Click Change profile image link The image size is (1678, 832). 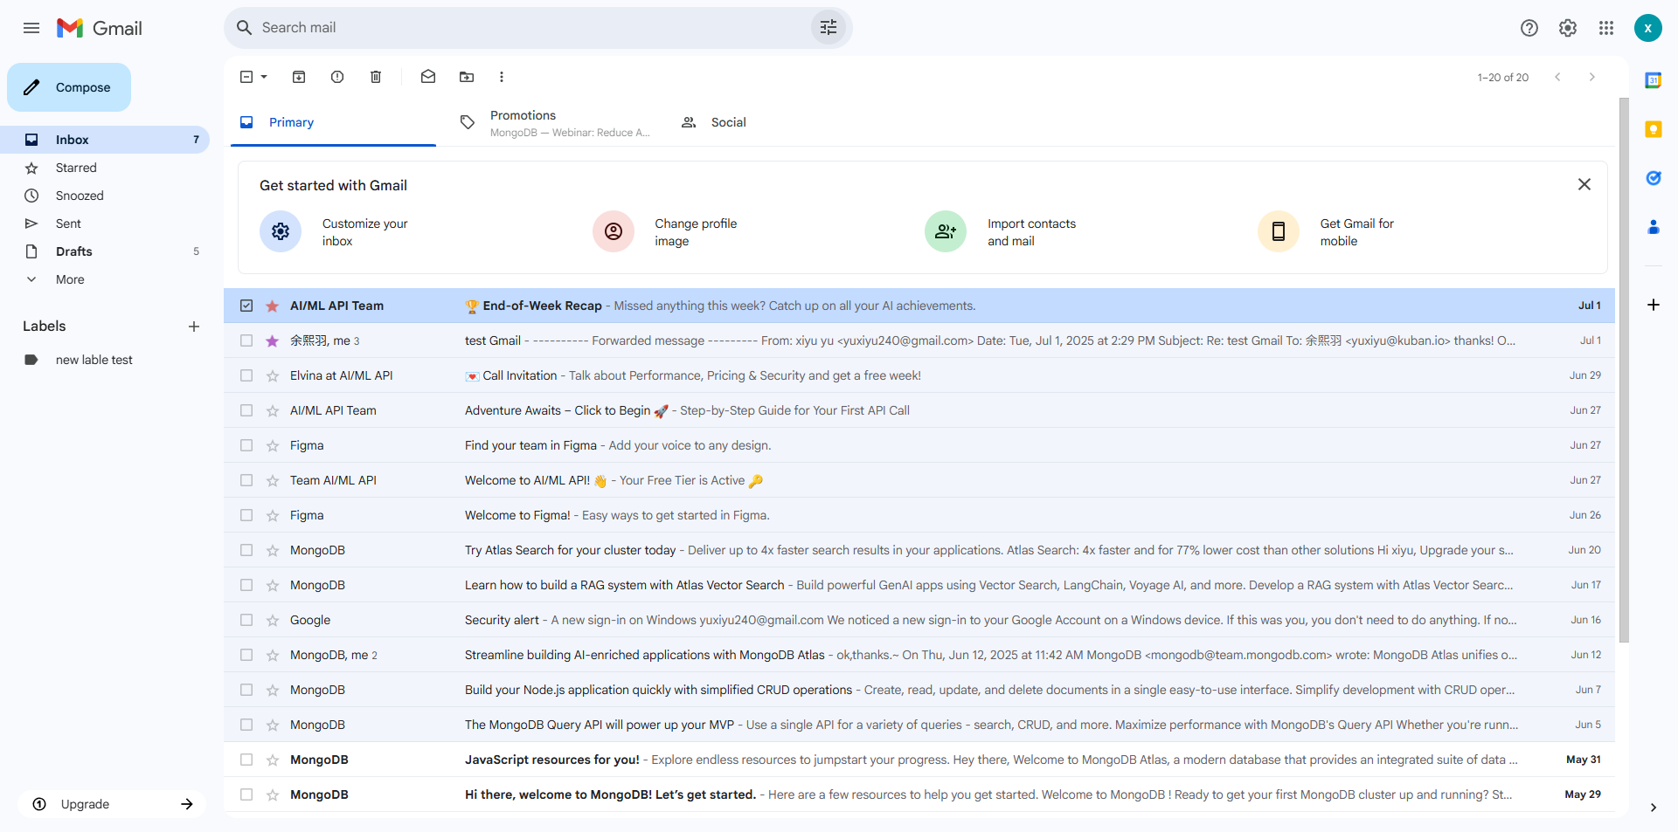click(x=696, y=232)
